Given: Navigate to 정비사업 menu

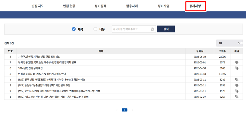Looking at the screenshot, I should click(x=164, y=6).
